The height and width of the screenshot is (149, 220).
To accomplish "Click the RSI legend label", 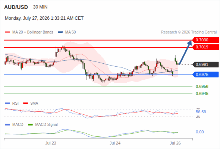I will [x=15, y=104].
